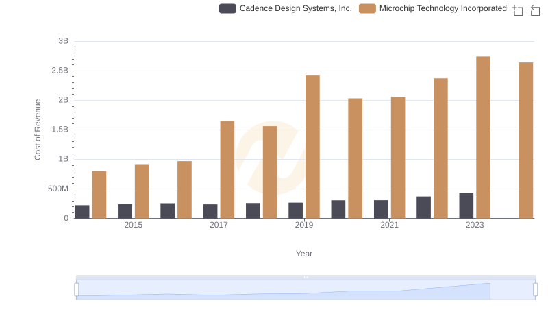Click the left handle of range slider

77,290
